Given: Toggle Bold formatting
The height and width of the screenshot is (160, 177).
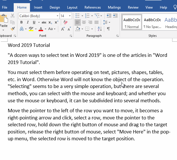Looking at the screenshot, I should click(x=21, y=22).
